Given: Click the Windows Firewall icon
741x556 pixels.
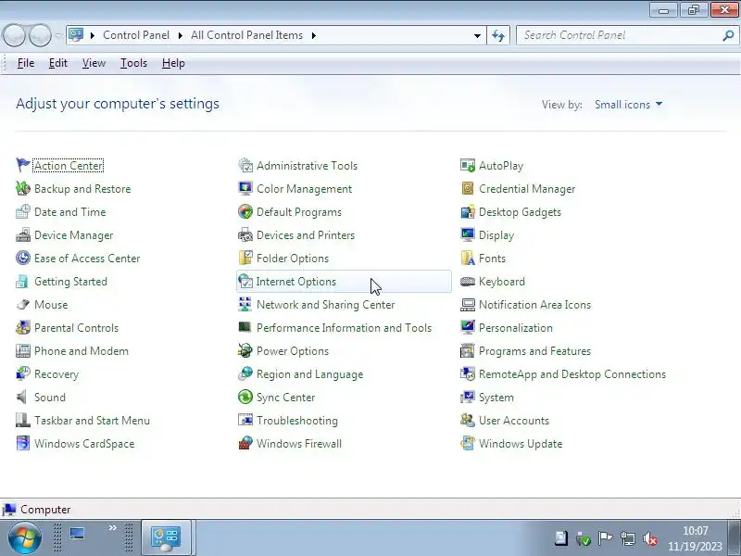Looking at the screenshot, I should pyautogui.click(x=245, y=443).
